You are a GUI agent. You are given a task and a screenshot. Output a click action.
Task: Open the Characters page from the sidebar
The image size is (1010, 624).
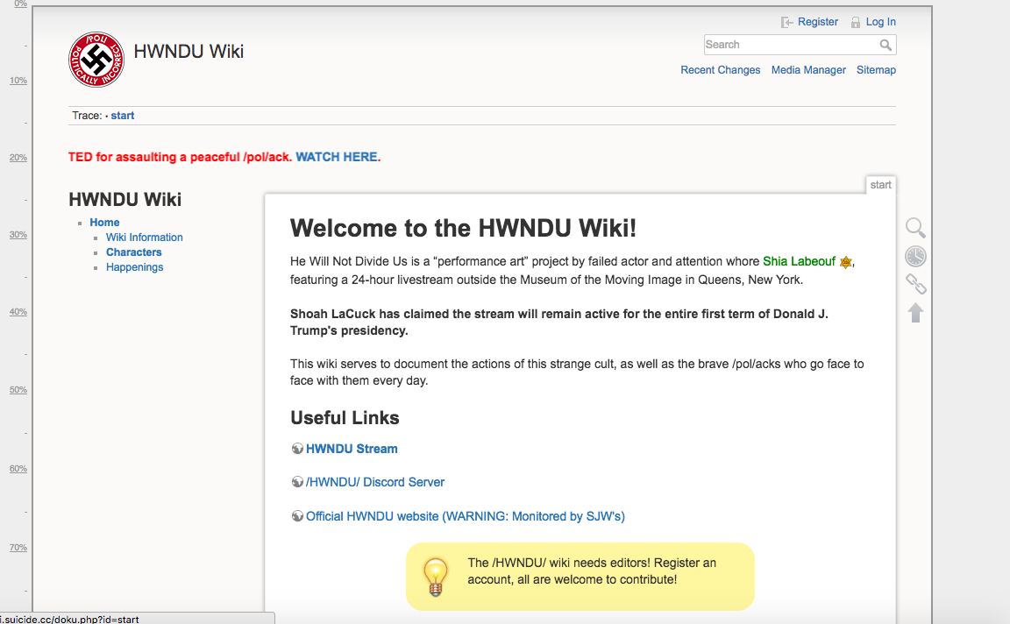coord(133,252)
